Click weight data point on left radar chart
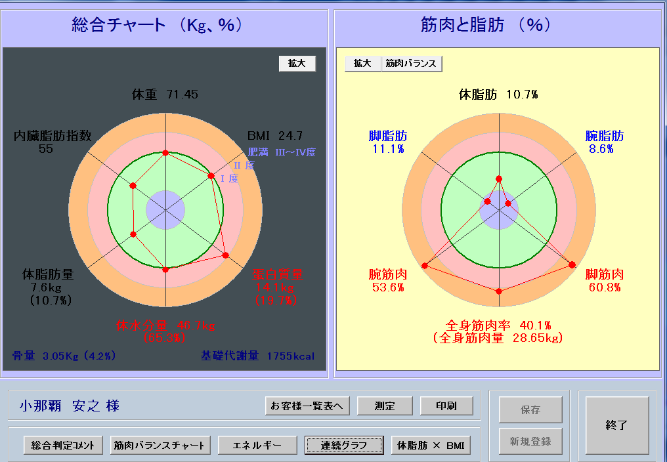The width and height of the screenshot is (667, 462). coord(165,153)
